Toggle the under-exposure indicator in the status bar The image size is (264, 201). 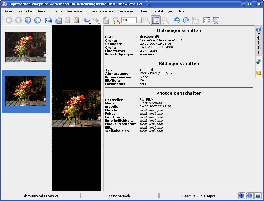coord(241,196)
